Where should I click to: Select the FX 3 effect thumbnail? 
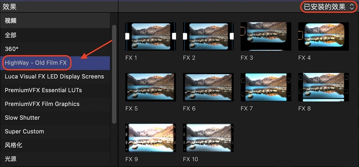pyautogui.click(x=266, y=36)
